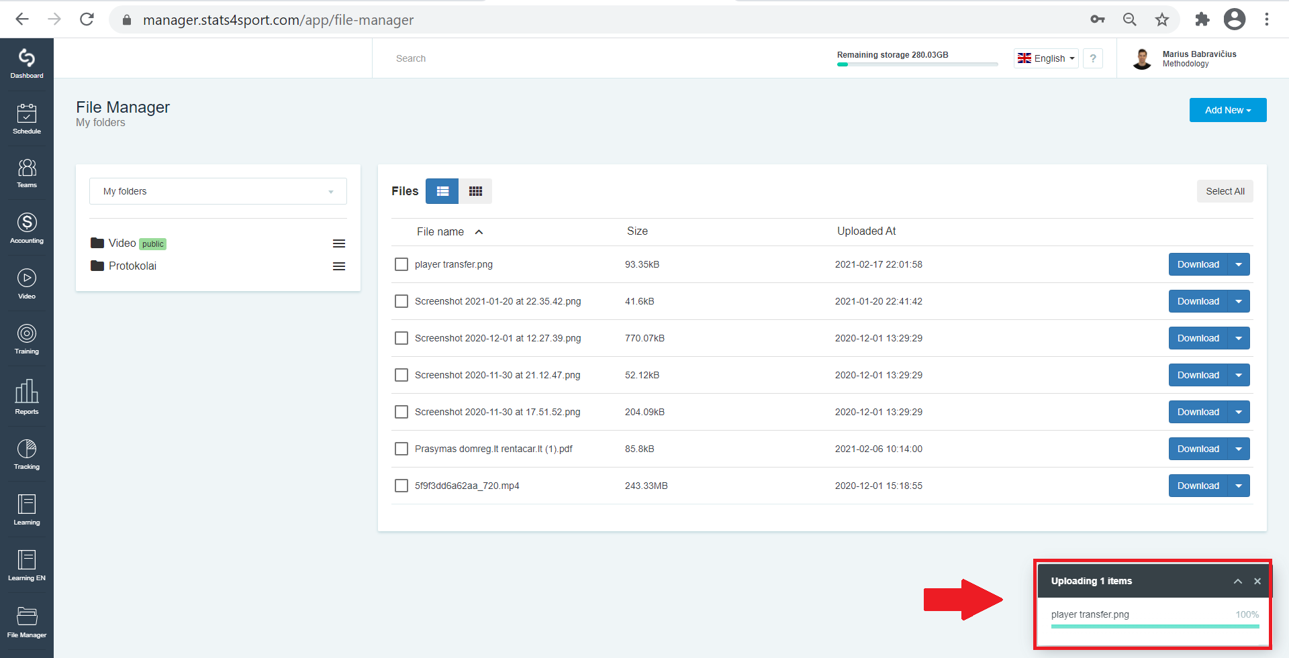Image resolution: width=1289 pixels, height=658 pixels.
Task: Sort by Size column header
Action: coord(637,231)
